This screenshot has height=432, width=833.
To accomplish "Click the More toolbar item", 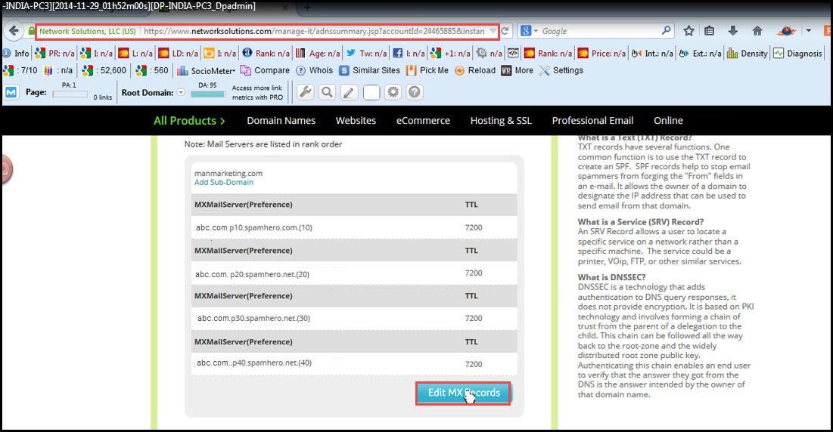I will pos(518,70).
